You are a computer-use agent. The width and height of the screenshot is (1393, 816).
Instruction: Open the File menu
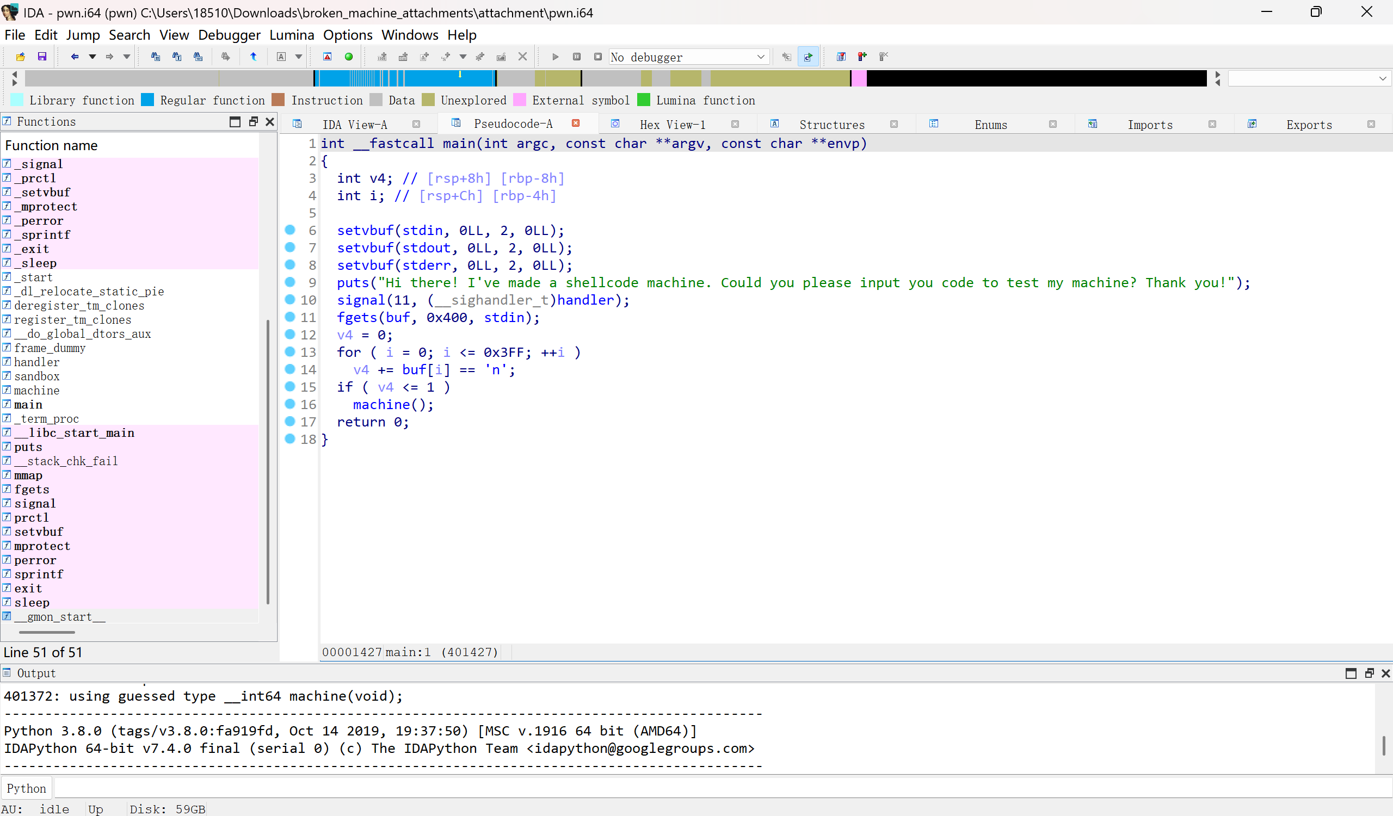tap(15, 35)
